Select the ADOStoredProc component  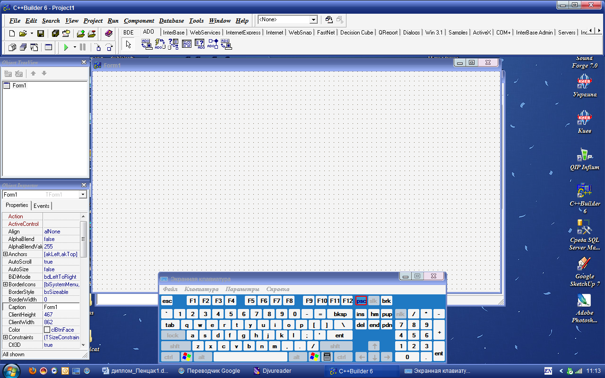213,44
